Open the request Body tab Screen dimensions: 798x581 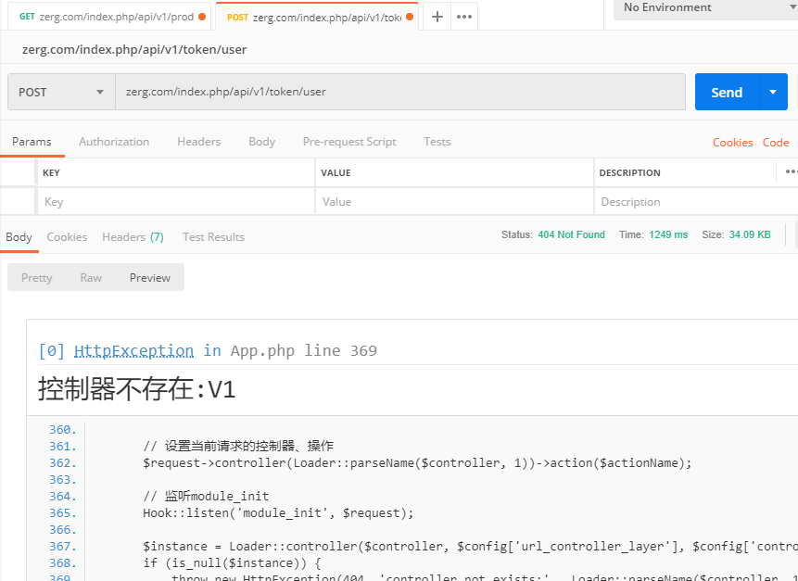click(x=261, y=142)
